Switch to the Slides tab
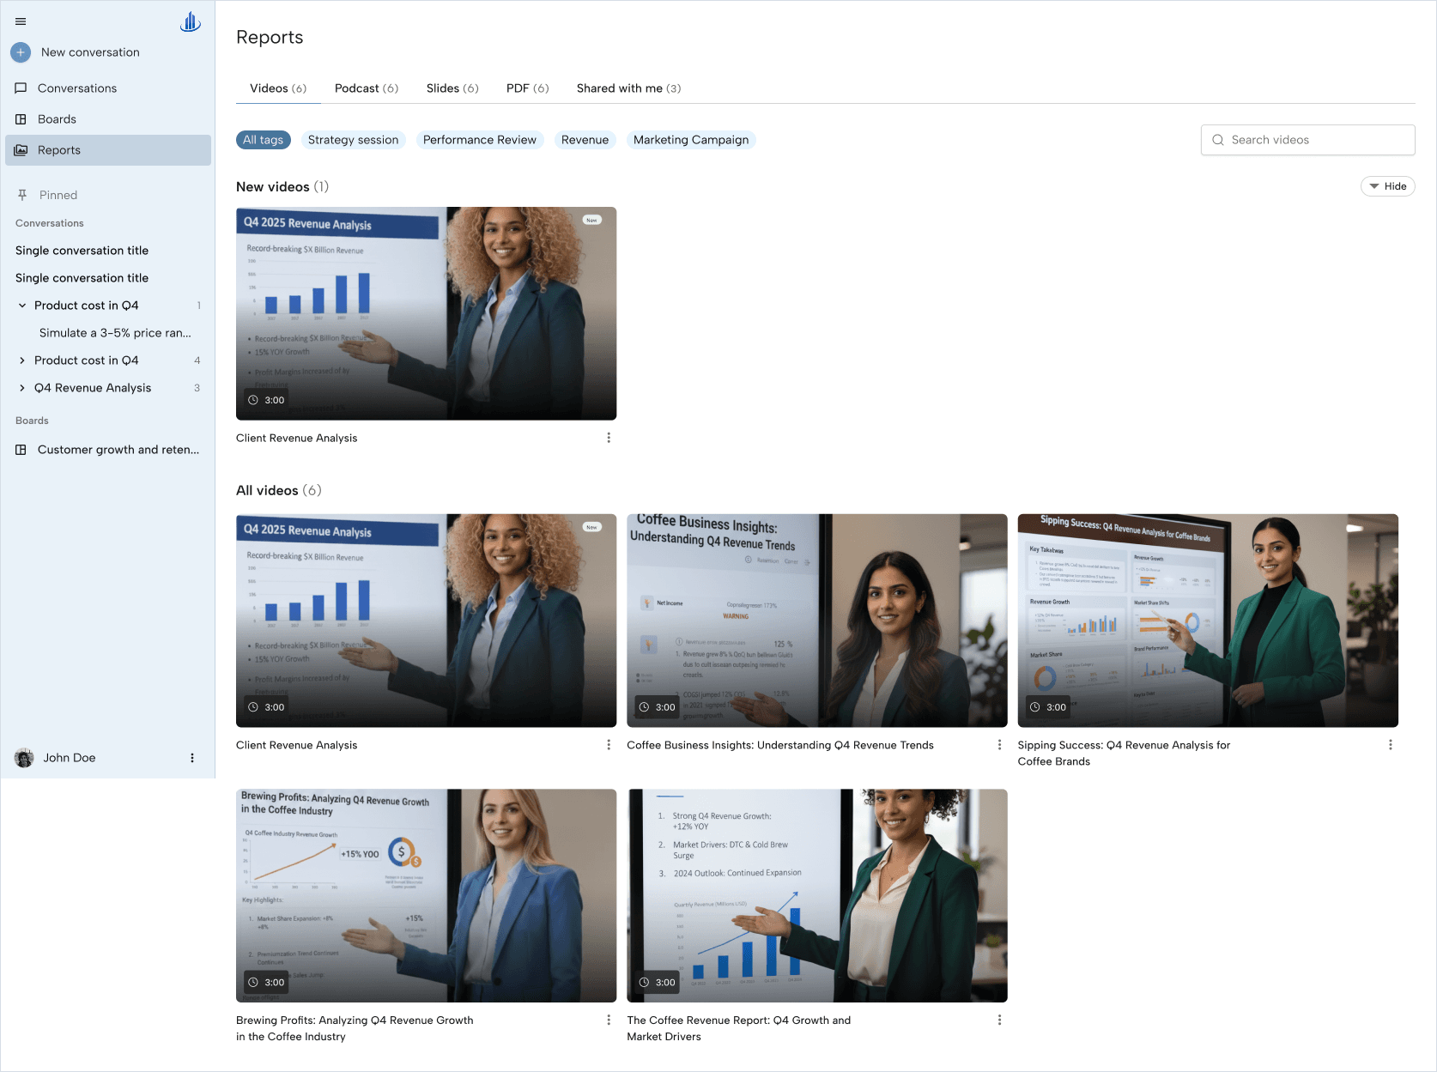The width and height of the screenshot is (1437, 1072). coord(452,88)
